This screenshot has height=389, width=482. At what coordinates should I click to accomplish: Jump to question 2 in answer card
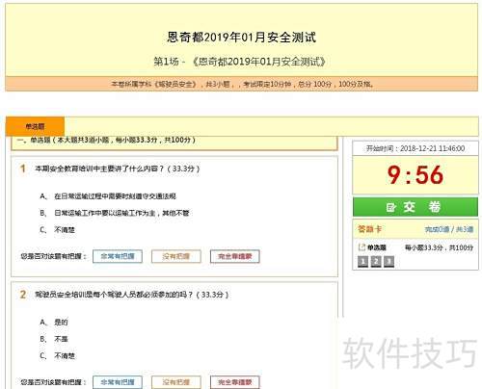tap(376, 262)
